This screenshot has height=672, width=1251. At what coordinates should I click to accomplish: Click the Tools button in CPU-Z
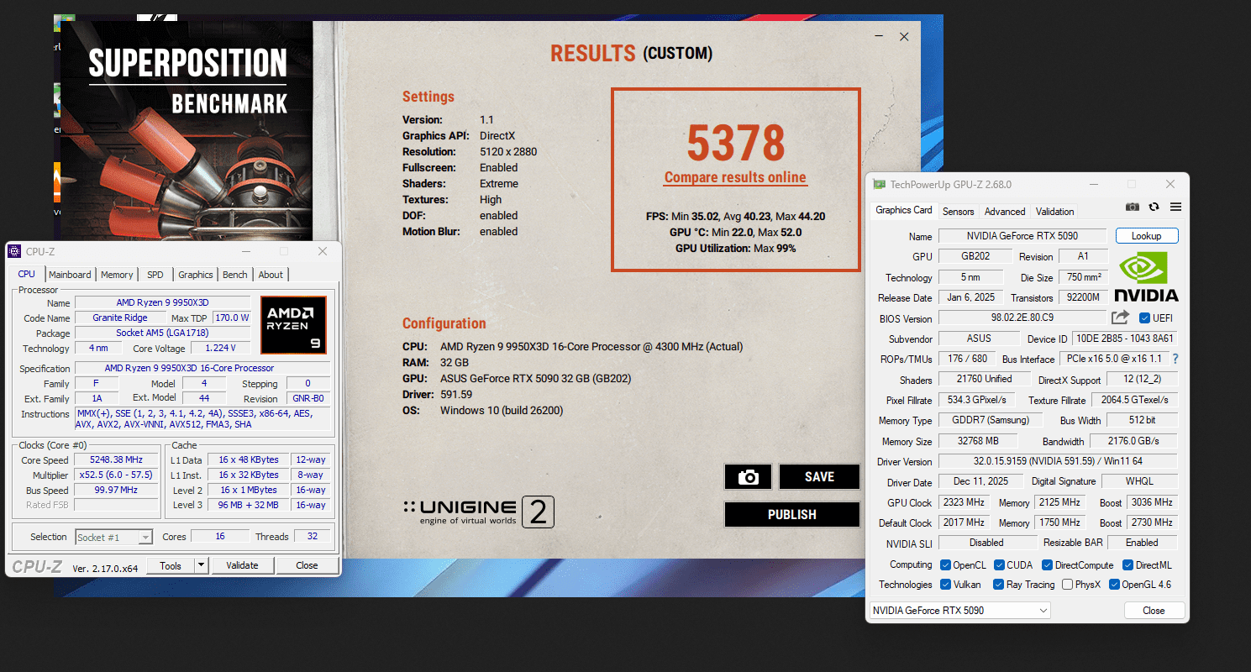click(x=171, y=565)
